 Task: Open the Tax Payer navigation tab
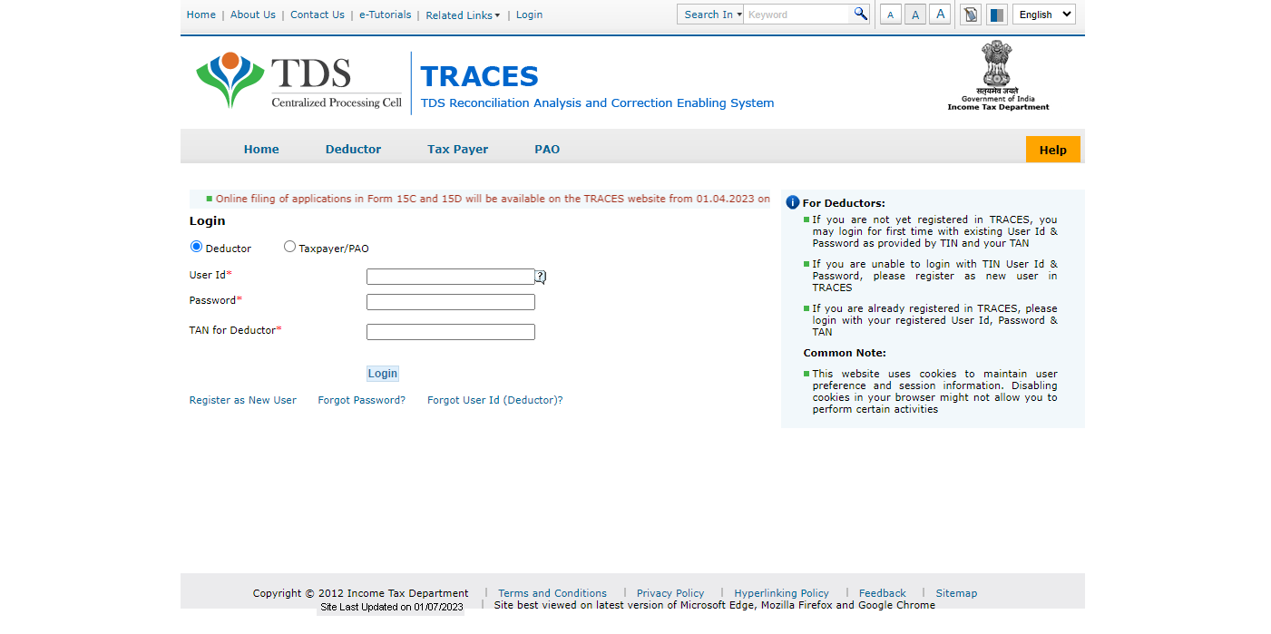(x=457, y=150)
